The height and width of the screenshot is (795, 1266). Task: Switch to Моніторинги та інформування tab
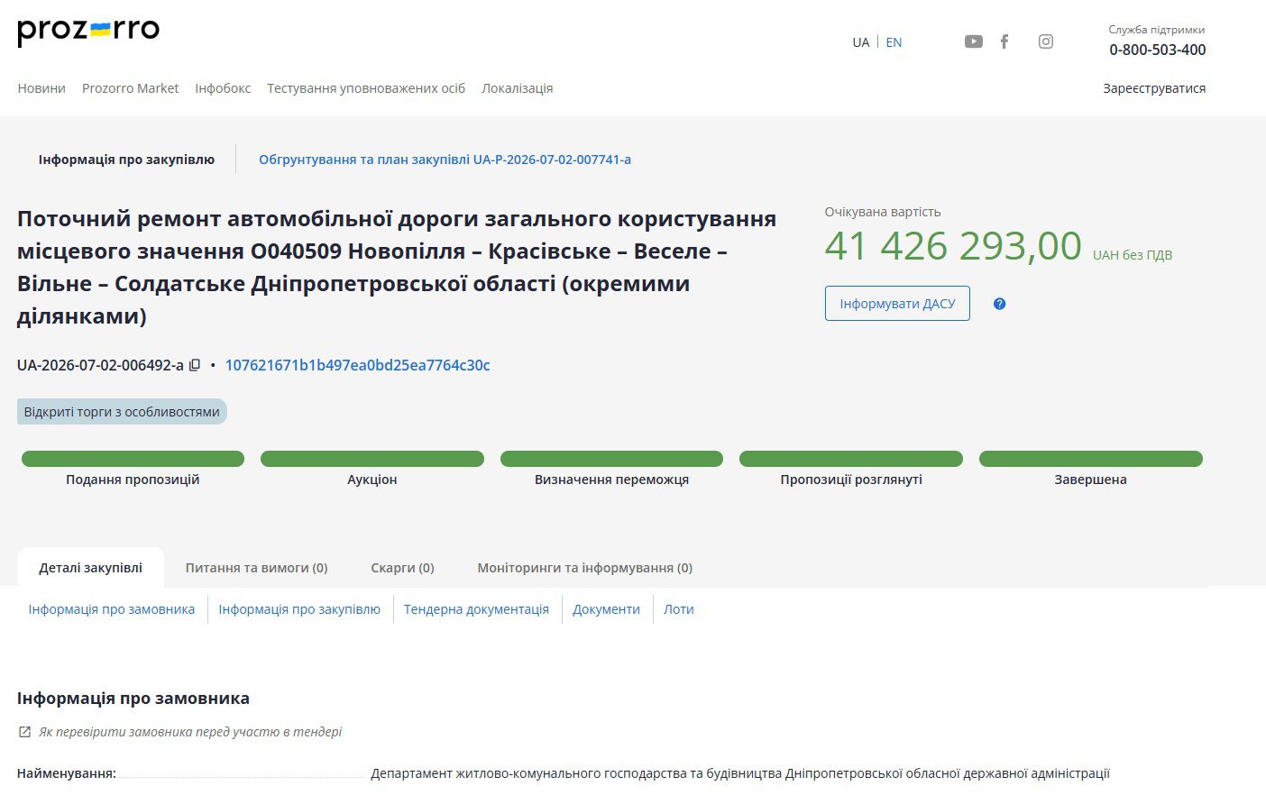click(x=584, y=568)
